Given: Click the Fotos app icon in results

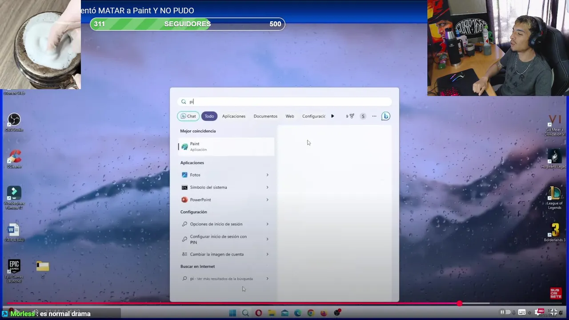Looking at the screenshot, I should coord(184,175).
